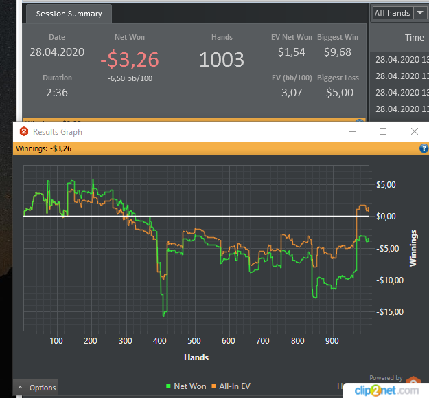Viewport: 429px width, 398px height.
Task: Click the blue help icon in Results Graph
Action: click(x=424, y=148)
